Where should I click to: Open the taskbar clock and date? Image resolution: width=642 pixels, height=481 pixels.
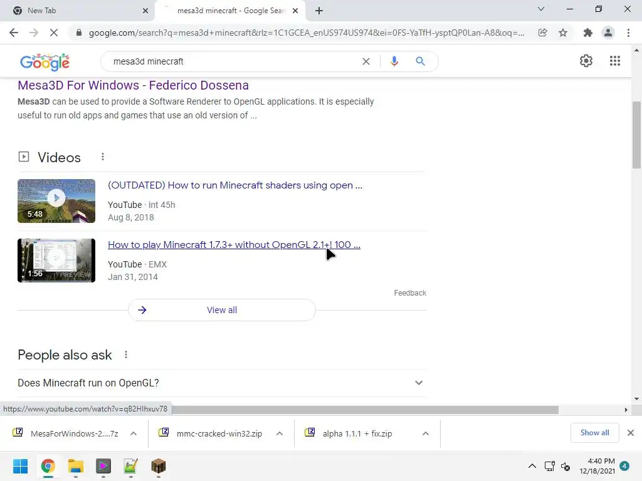(597, 466)
